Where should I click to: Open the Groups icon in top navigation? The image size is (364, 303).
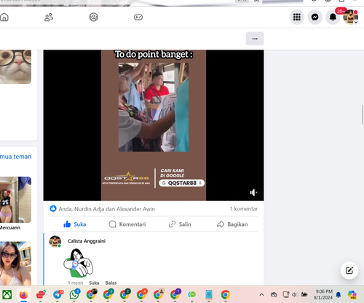tap(94, 17)
